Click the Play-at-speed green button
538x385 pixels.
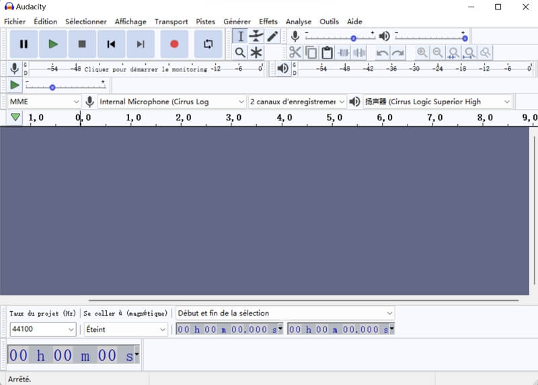(x=14, y=85)
